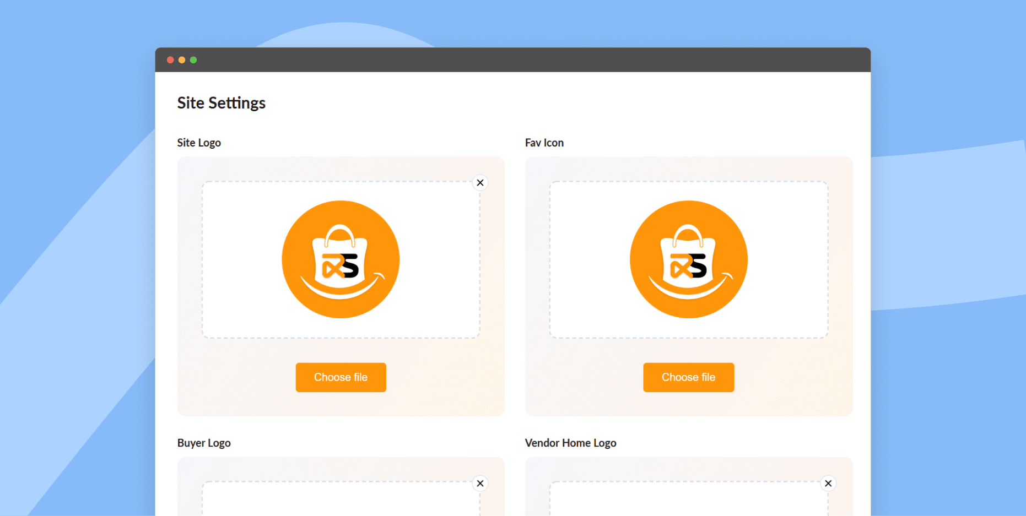
Task: Click the red window close dot
Action: [170, 60]
